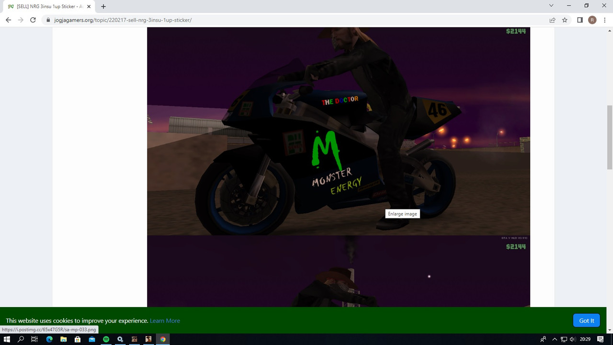
Task: Show hidden system tray icons
Action: point(555,339)
